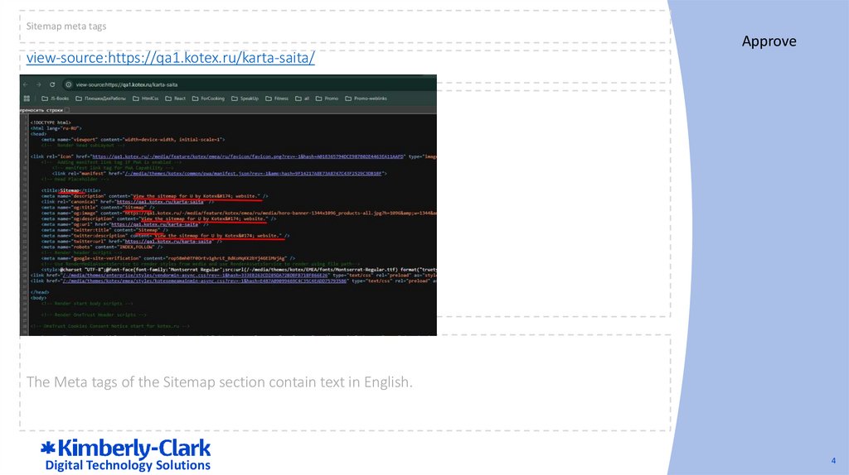
Task: Select the sentence about Meta tags in English
Action: [219, 382]
